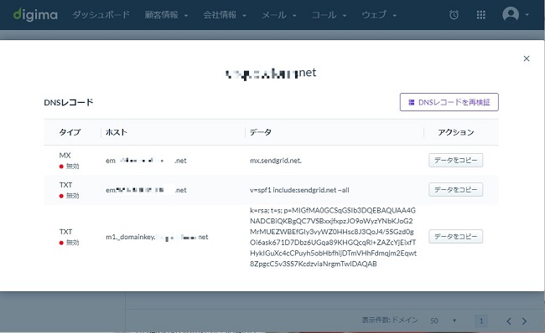This screenshot has width=545, height=333.
Task: Select the k=rsa DKIM key text
Action: pyautogui.click(x=333, y=237)
